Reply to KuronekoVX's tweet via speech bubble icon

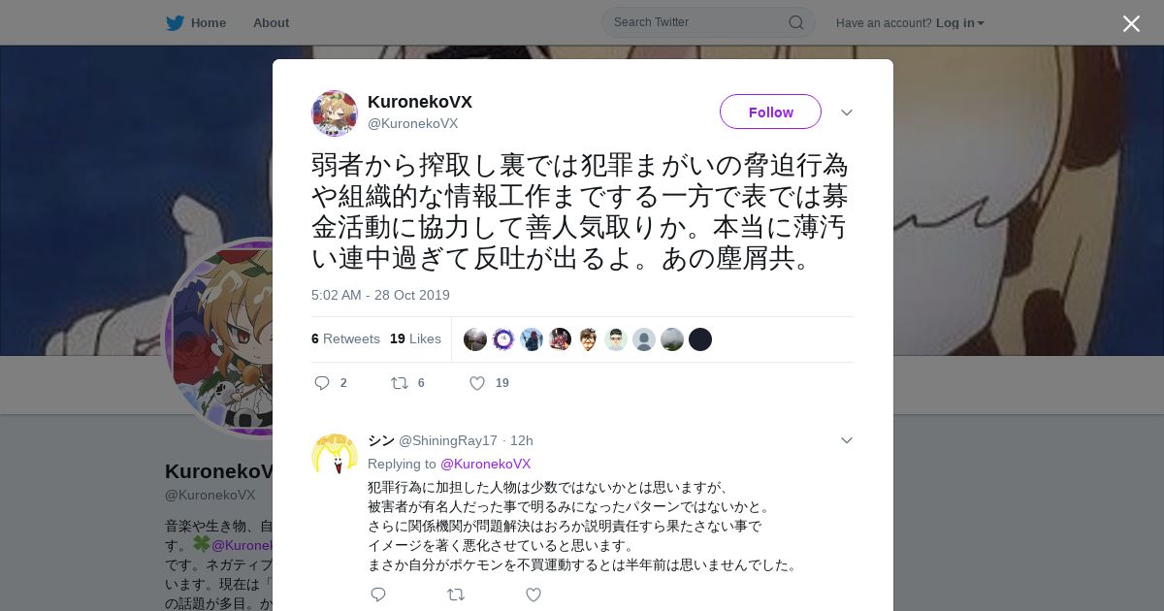click(x=322, y=383)
